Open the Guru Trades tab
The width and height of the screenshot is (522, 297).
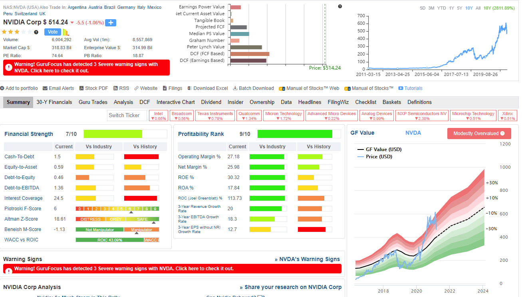pos(93,102)
